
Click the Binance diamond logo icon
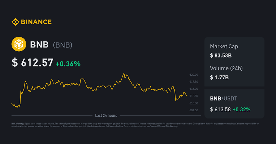(15, 22)
